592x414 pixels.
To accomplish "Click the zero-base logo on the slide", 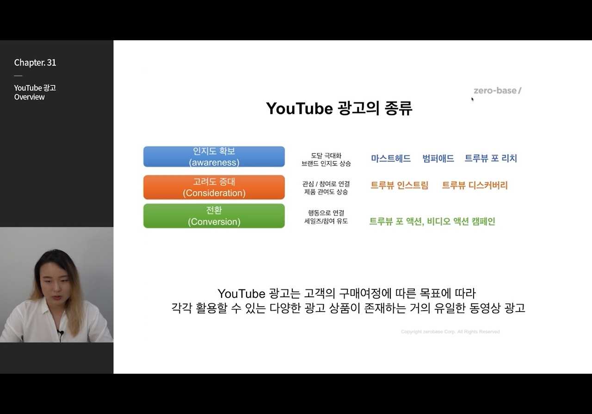I will pos(497,91).
